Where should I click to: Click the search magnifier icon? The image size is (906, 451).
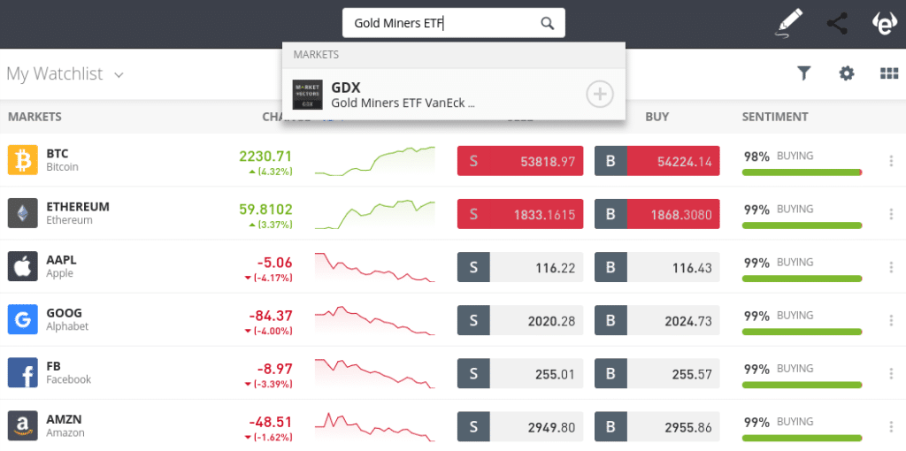pyautogui.click(x=547, y=23)
